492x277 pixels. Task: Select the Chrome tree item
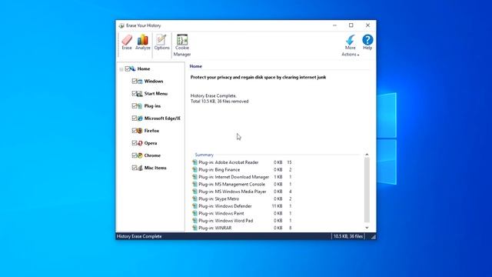point(152,155)
